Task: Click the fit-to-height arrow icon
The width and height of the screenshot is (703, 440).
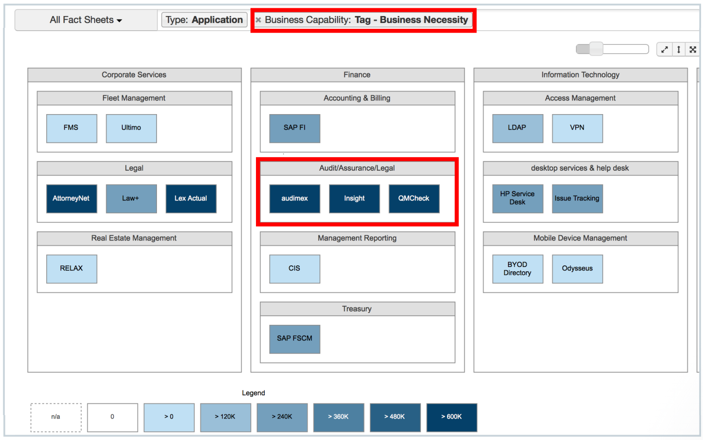Action: pos(678,49)
